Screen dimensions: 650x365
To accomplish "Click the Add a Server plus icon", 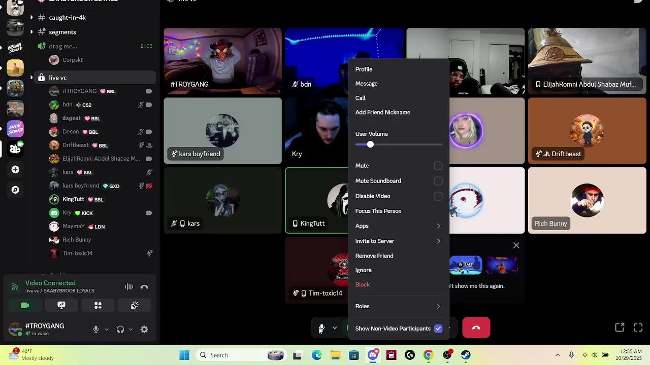I will tap(15, 169).
